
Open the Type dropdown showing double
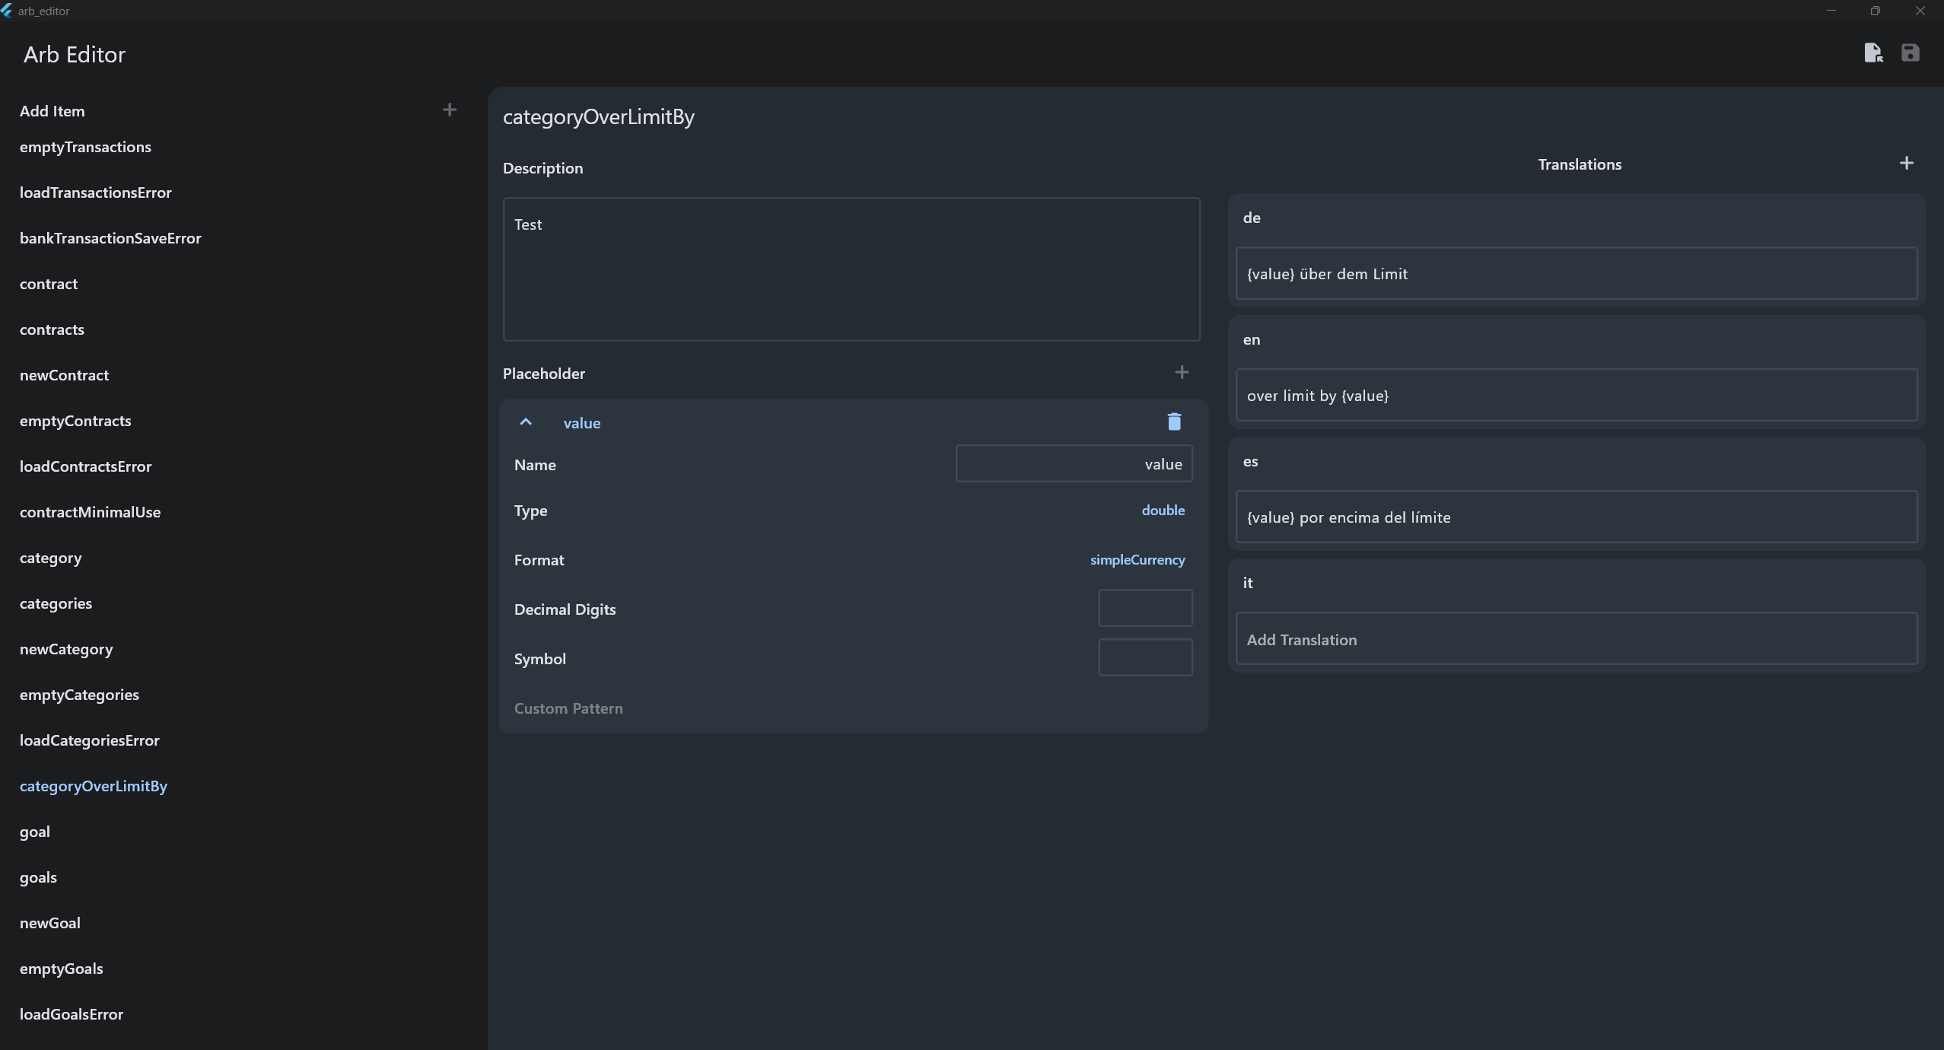(x=1163, y=511)
